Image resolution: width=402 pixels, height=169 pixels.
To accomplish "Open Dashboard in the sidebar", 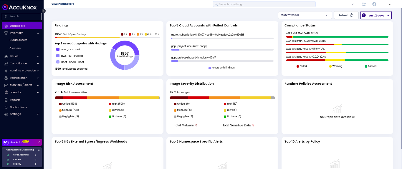I will (x=22, y=26).
